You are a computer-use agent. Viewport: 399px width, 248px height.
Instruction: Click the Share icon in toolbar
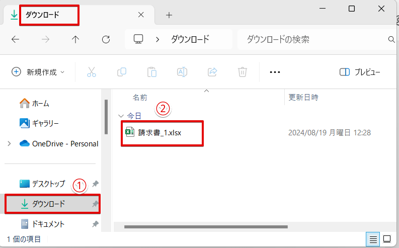(212, 72)
